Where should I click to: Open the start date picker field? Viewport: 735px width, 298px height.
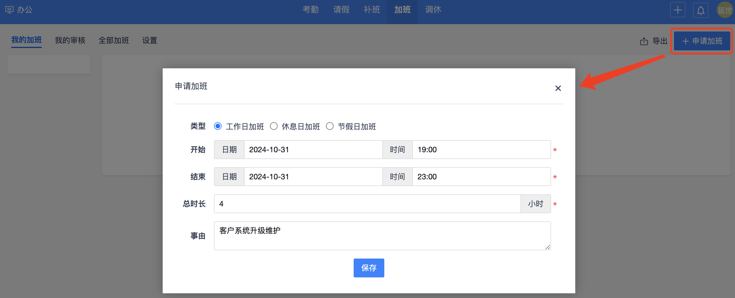[313, 150]
